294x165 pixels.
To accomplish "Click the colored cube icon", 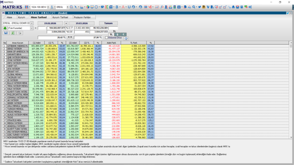I will pyautogui.click(x=88, y=7).
